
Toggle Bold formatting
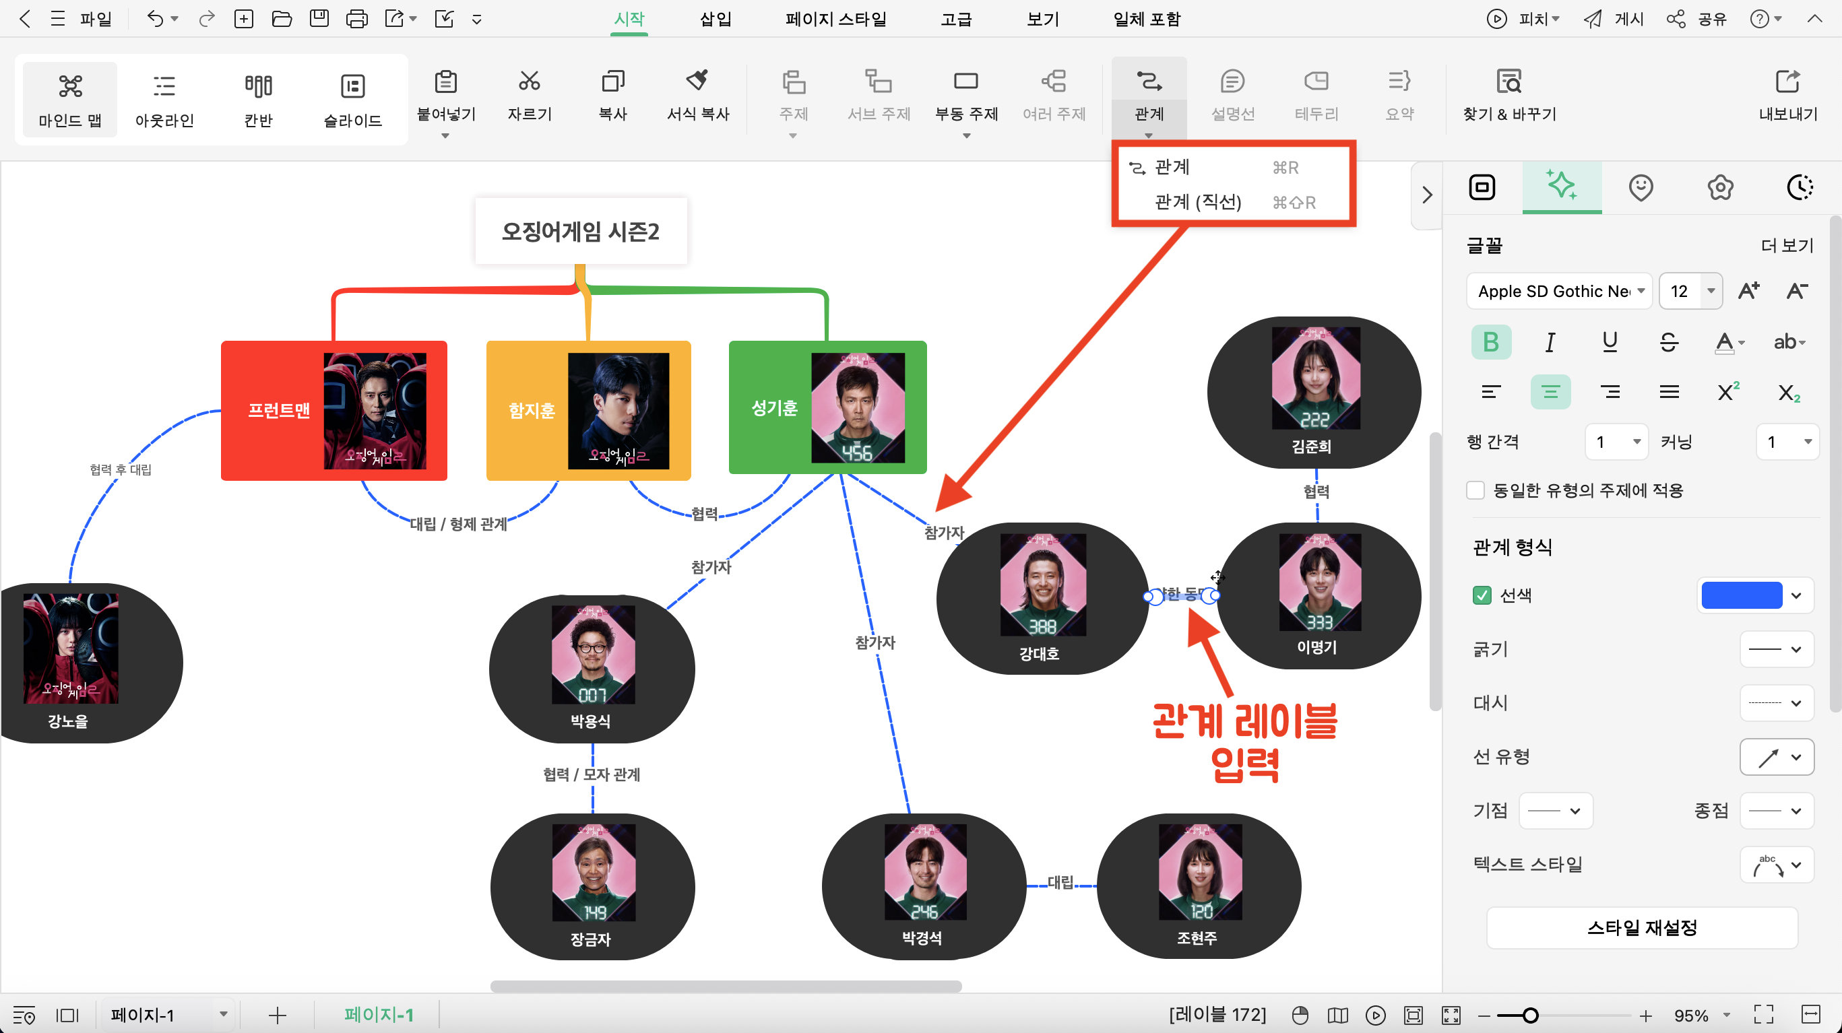(x=1491, y=343)
